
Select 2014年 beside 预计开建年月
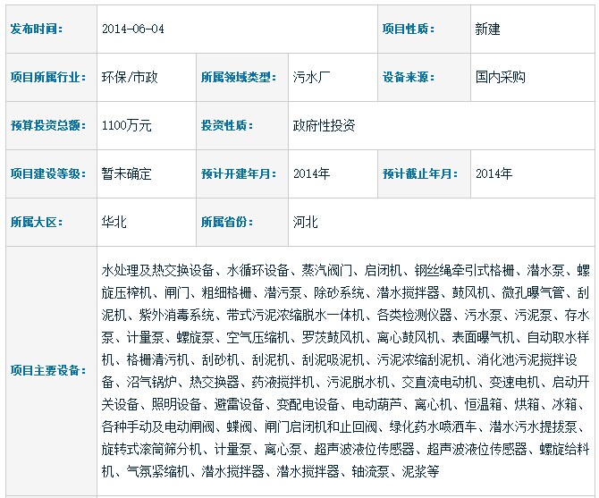coord(311,173)
